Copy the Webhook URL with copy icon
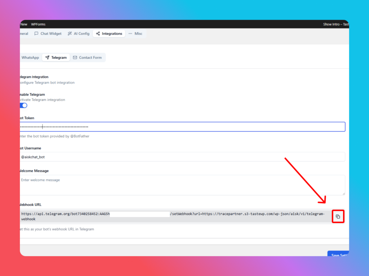The width and height of the screenshot is (369, 276). coord(338,216)
